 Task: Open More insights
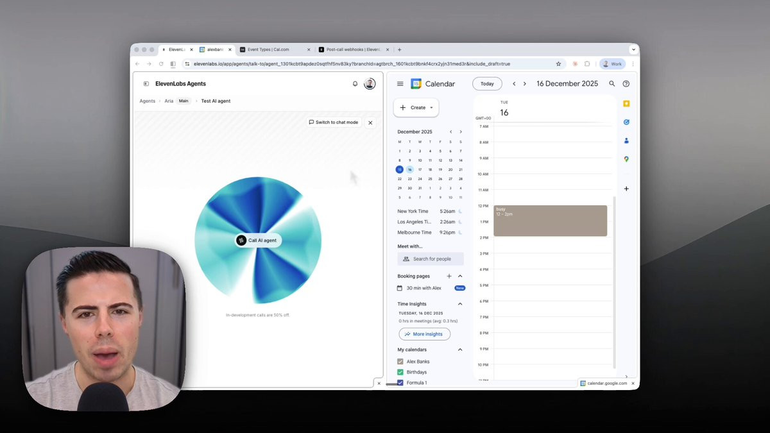click(x=424, y=334)
